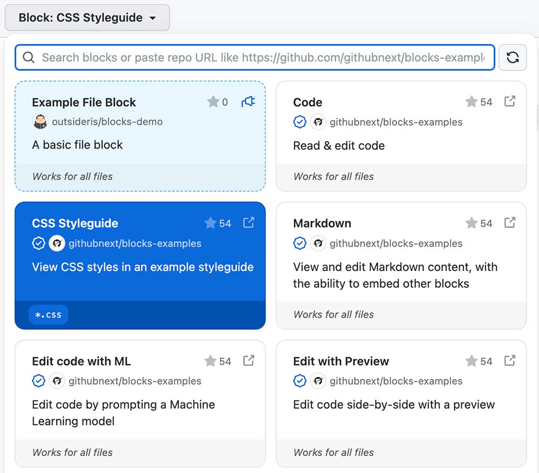
Task: Select the Edit code with ML title
Action: 81,361
